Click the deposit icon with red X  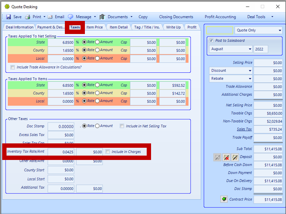pos(226,157)
